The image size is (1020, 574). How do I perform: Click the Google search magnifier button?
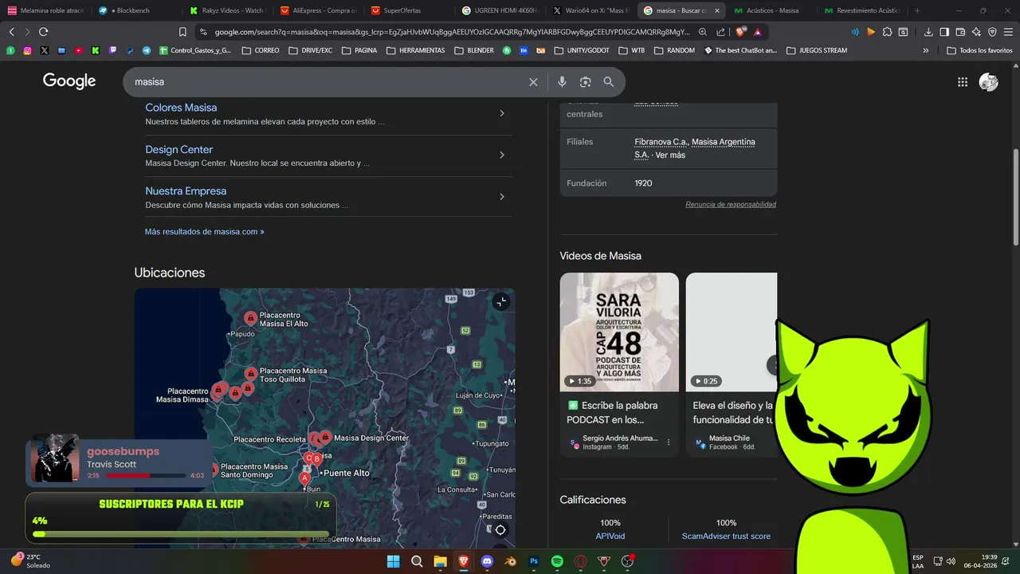(x=609, y=82)
